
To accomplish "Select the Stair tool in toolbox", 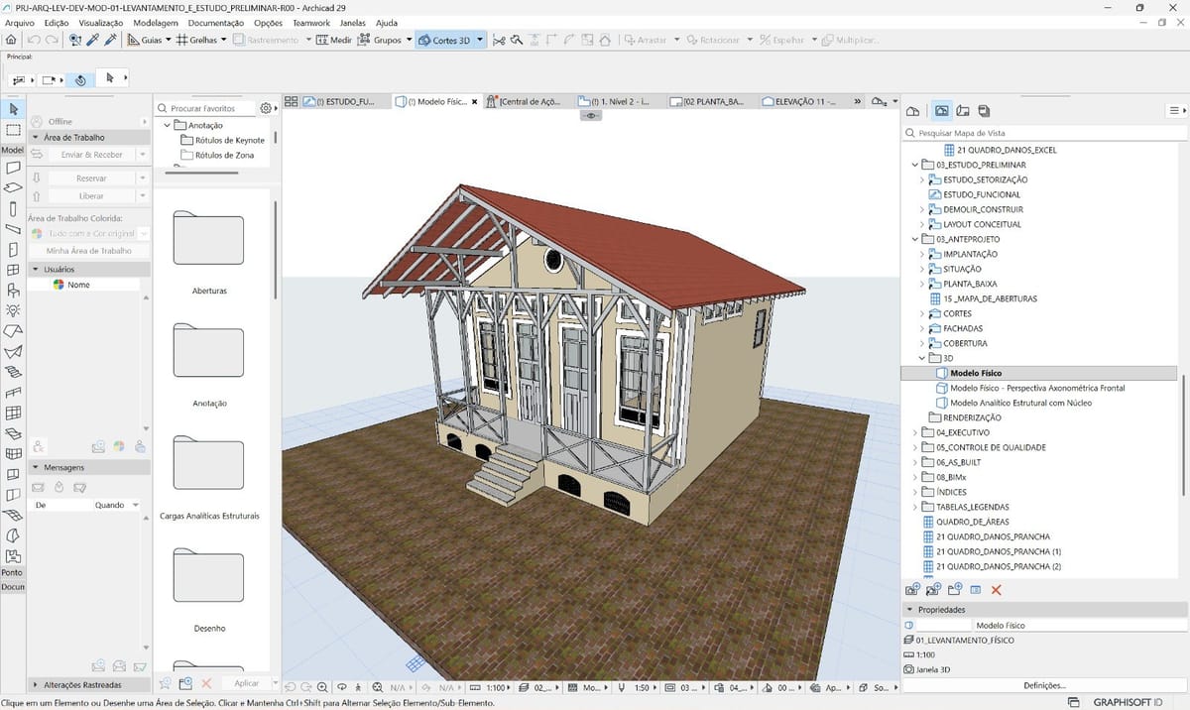I will pyautogui.click(x=13, y=372).
